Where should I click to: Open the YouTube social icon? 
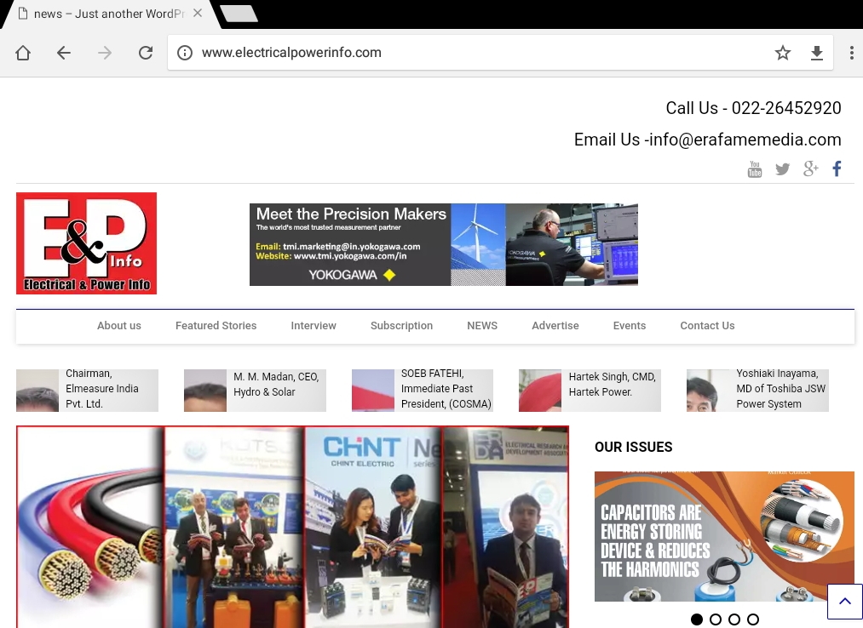(x=755, y=169)
